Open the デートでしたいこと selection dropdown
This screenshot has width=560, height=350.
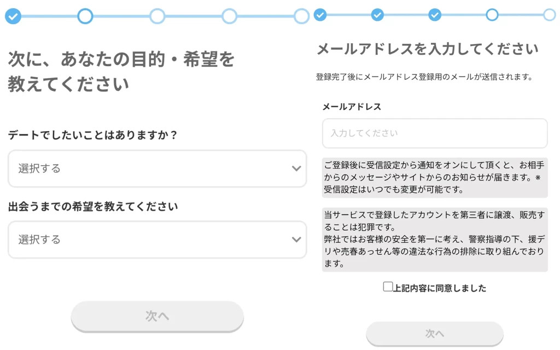pyautogui.click(x=157, y=168)
